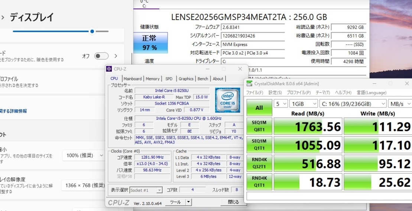Open the 1366 × 768 resolution dropdown

pos(84,185)
